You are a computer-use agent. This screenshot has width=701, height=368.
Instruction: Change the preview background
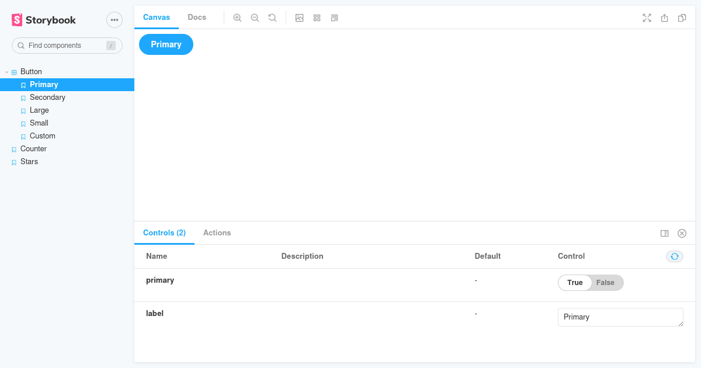pos(299,18)
